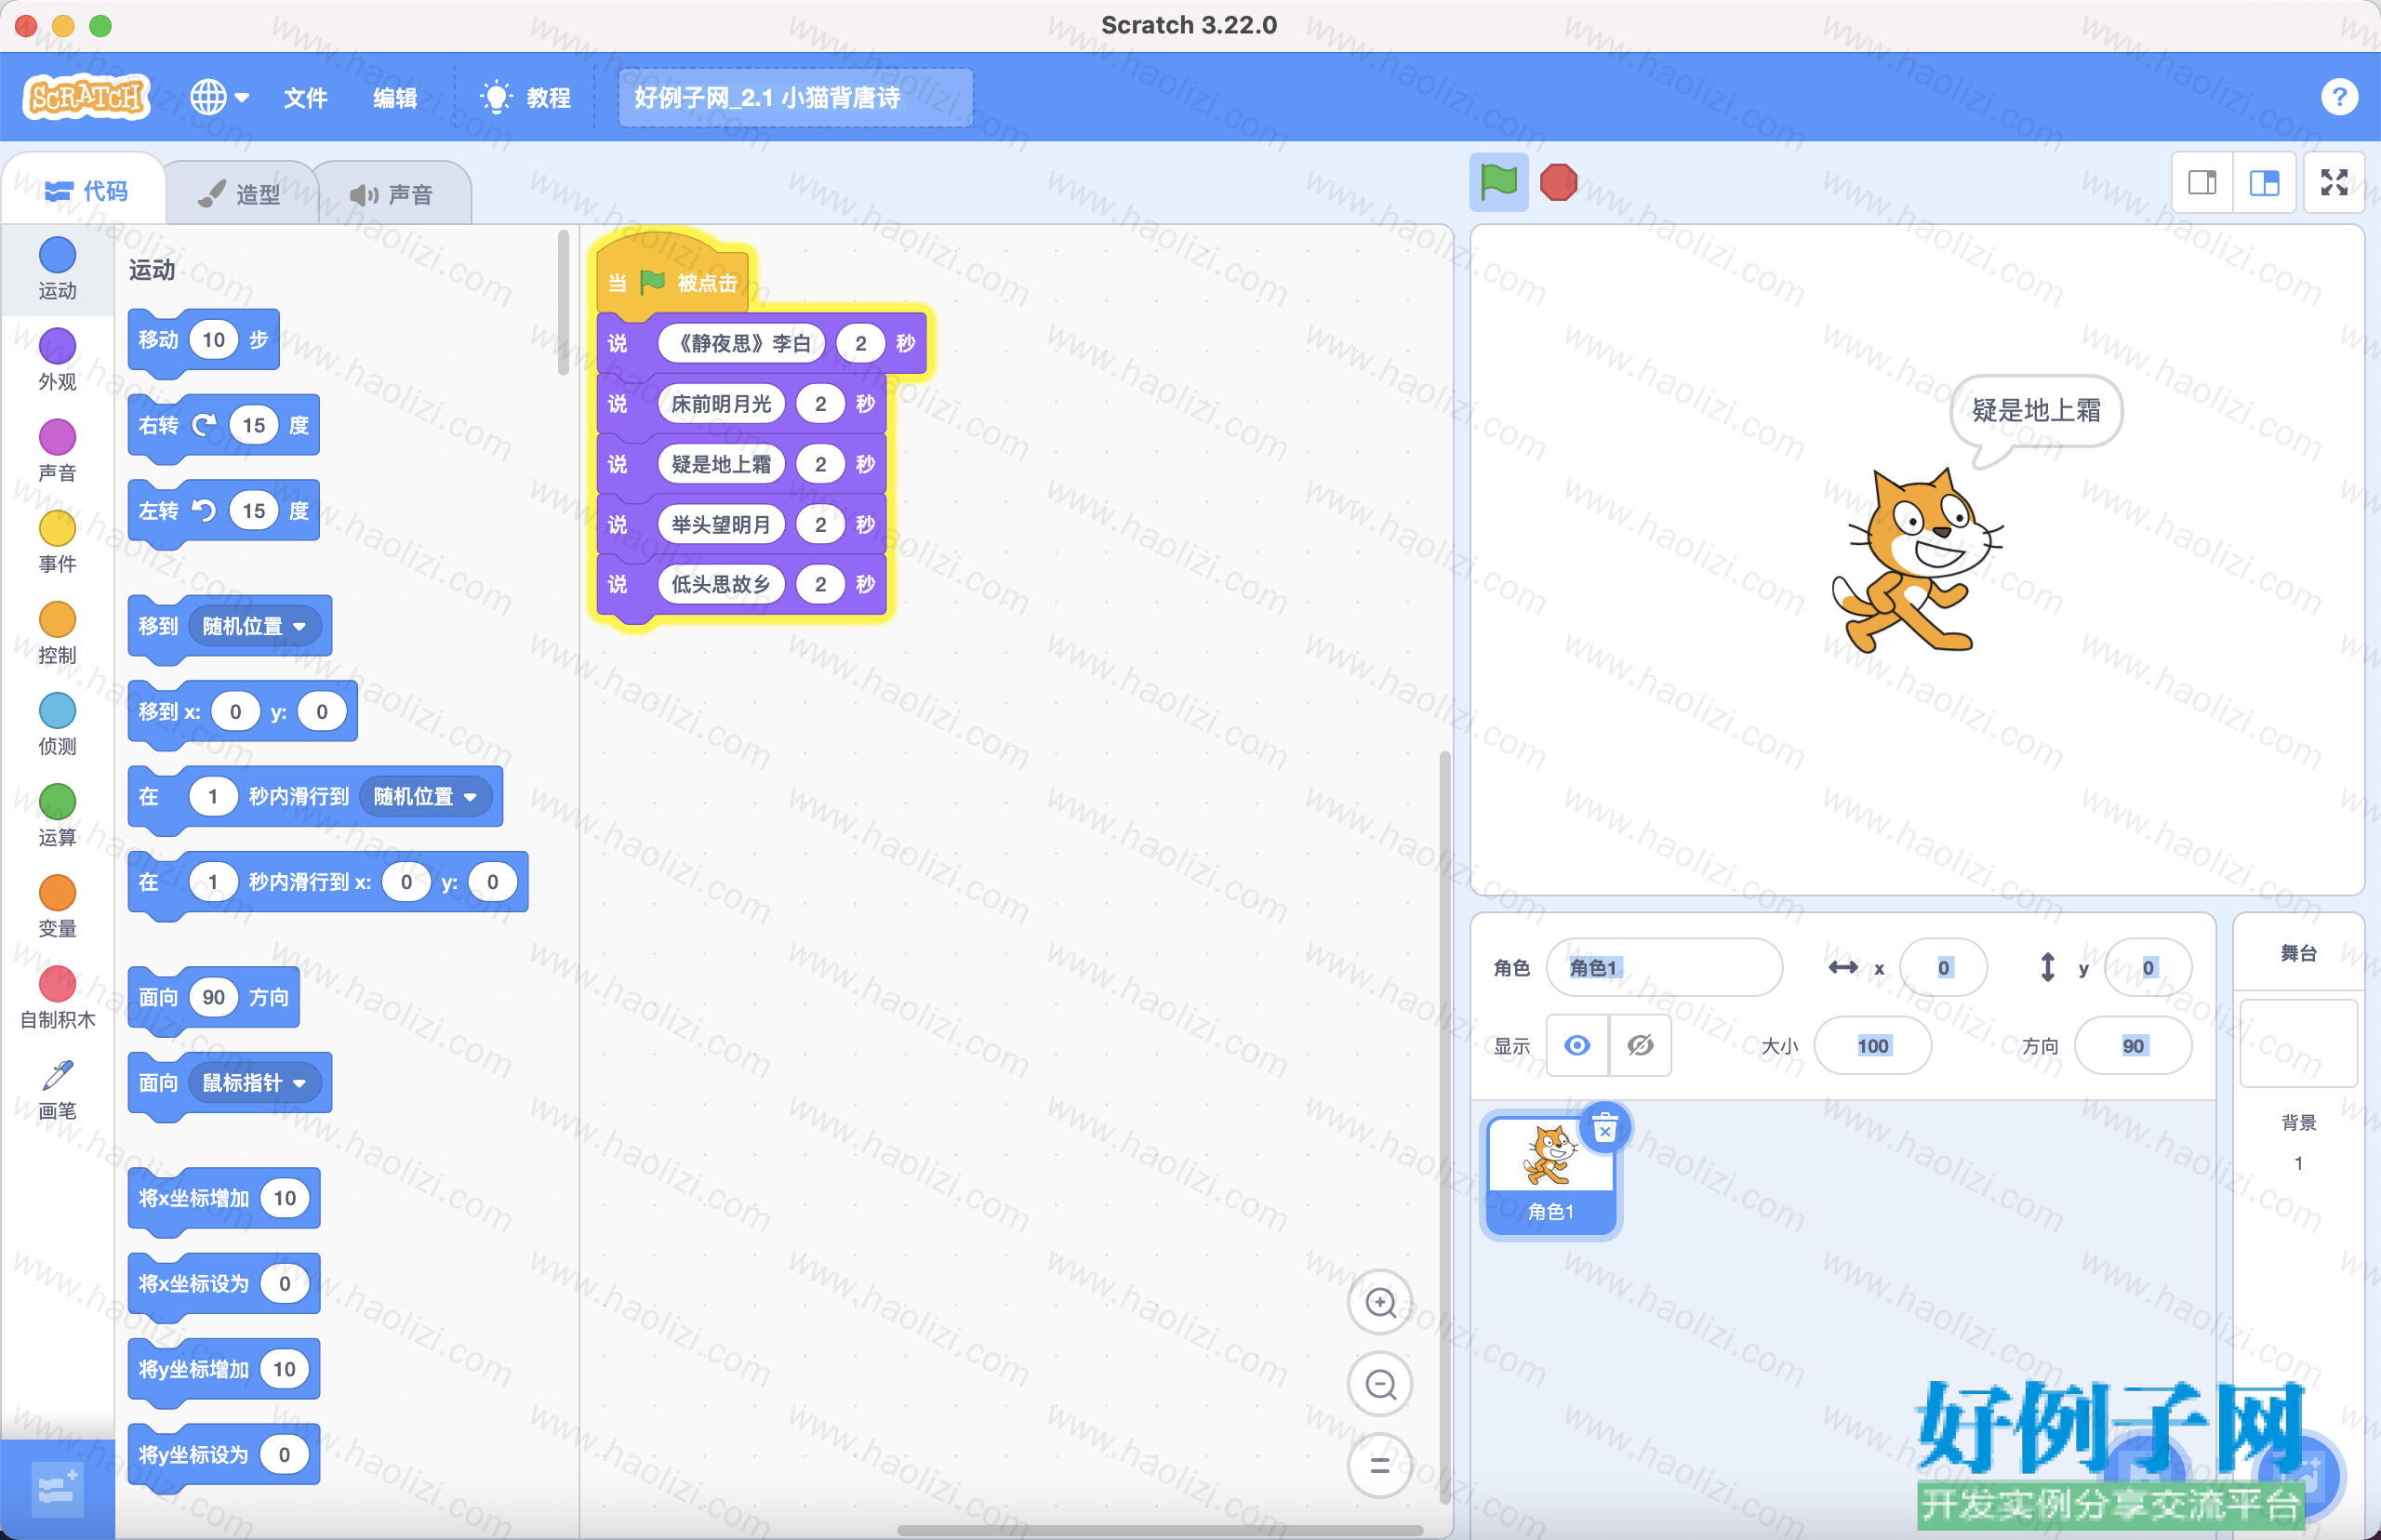Zoom in the code workspace
The image size is (2381, 1540).
point(1380,1302)
